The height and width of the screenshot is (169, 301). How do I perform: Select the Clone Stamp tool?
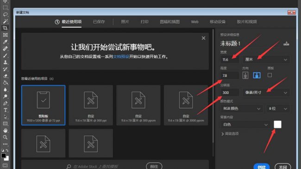tap(5, 62)
